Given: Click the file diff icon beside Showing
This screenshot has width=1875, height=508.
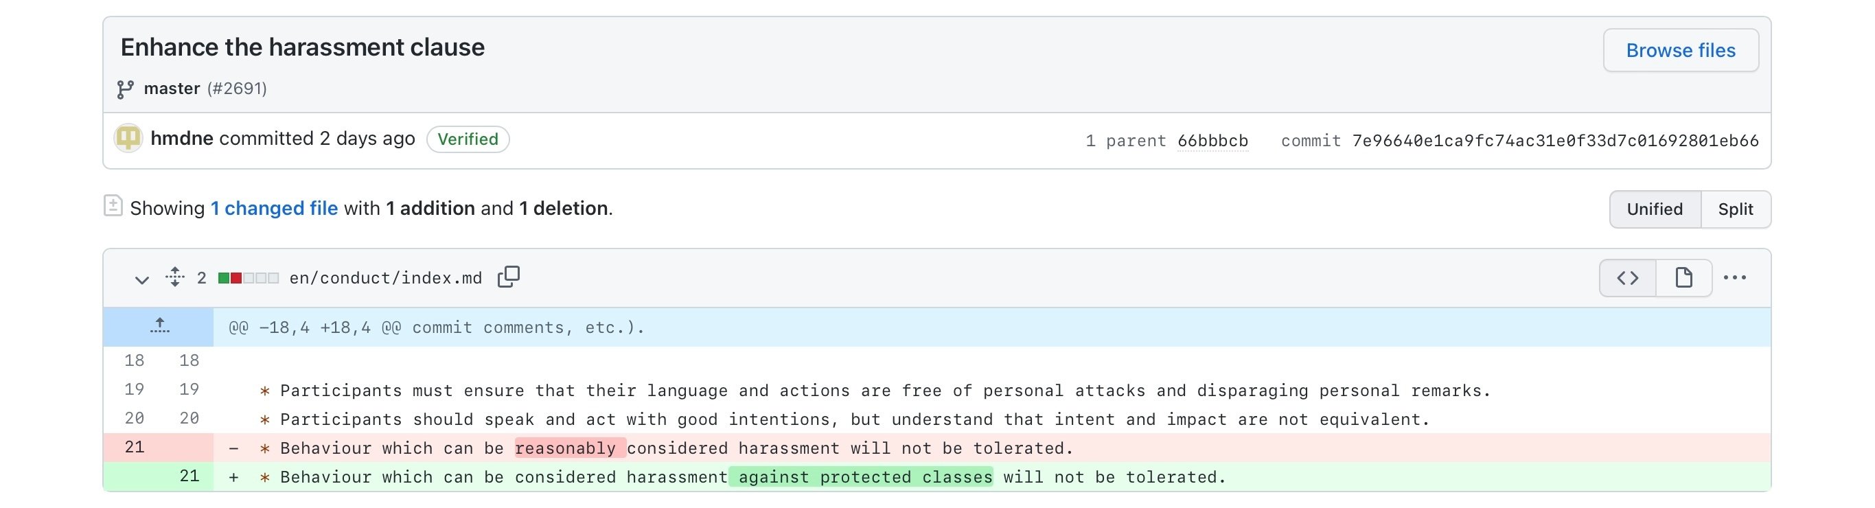Looking at the screenshot, I should point(113,206).
